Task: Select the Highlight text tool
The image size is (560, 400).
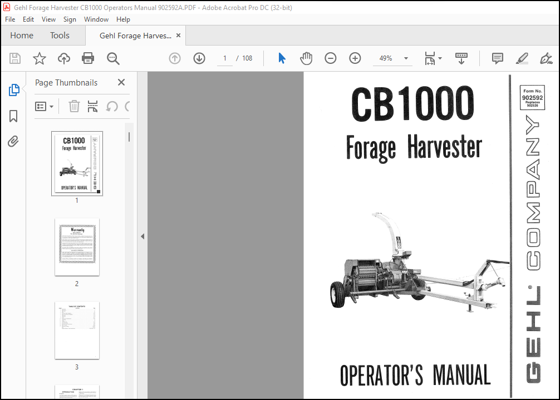Action: coord(522,58)
